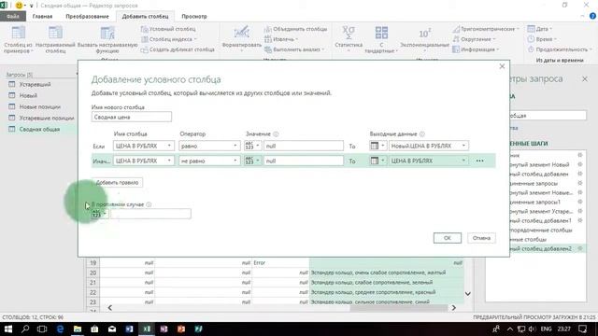This screenshot has width=598, height=336.
Task: Close the conditional column dialog
Action: 502,66
